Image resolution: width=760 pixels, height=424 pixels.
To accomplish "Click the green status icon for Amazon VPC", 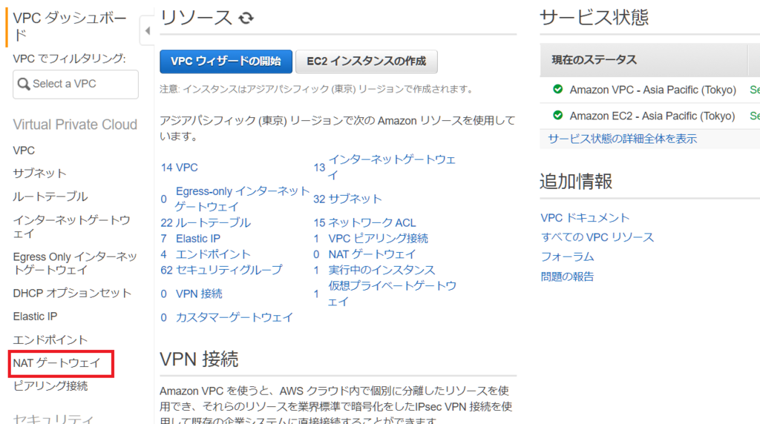I will tap(557, 89).
